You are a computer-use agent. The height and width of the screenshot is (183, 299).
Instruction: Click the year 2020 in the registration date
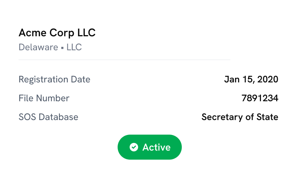[x=268, y=80]
